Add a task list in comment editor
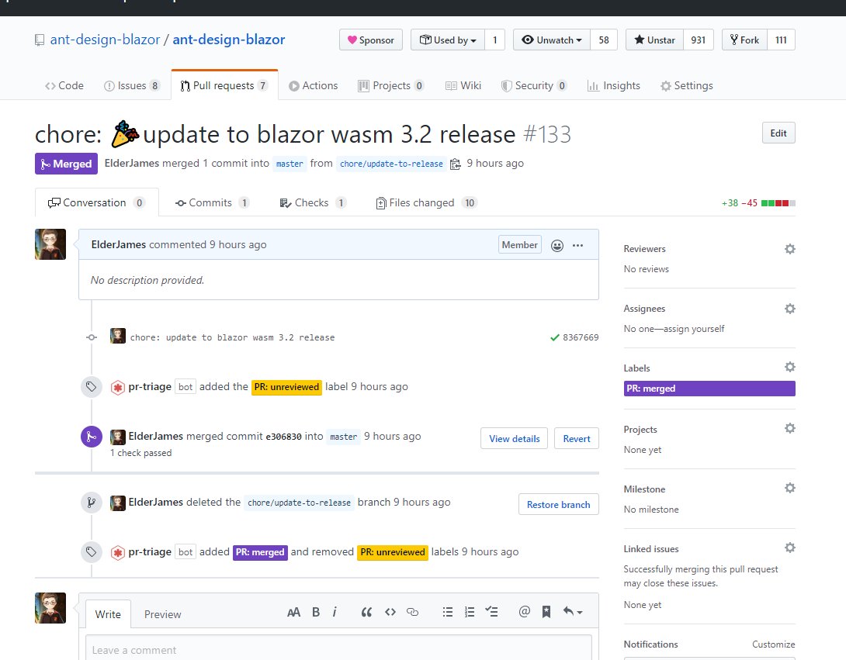 [x=491, y=612]
